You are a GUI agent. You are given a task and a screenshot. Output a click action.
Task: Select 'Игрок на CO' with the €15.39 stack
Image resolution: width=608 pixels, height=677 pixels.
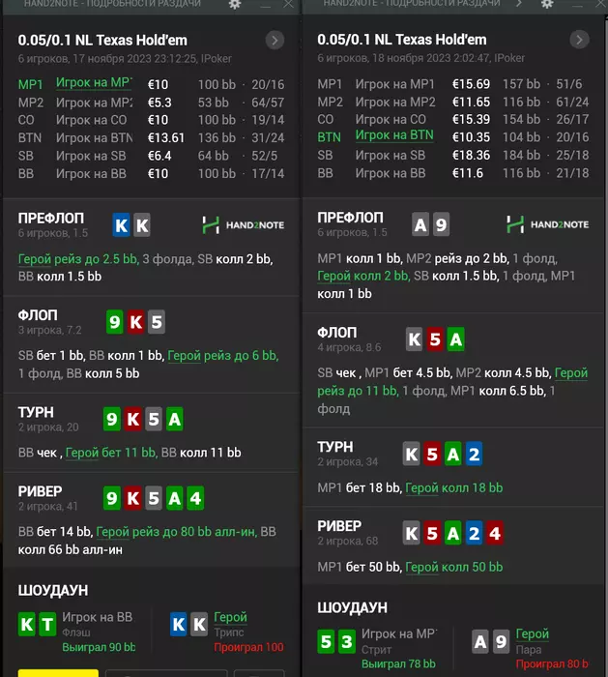pos(391,119)
